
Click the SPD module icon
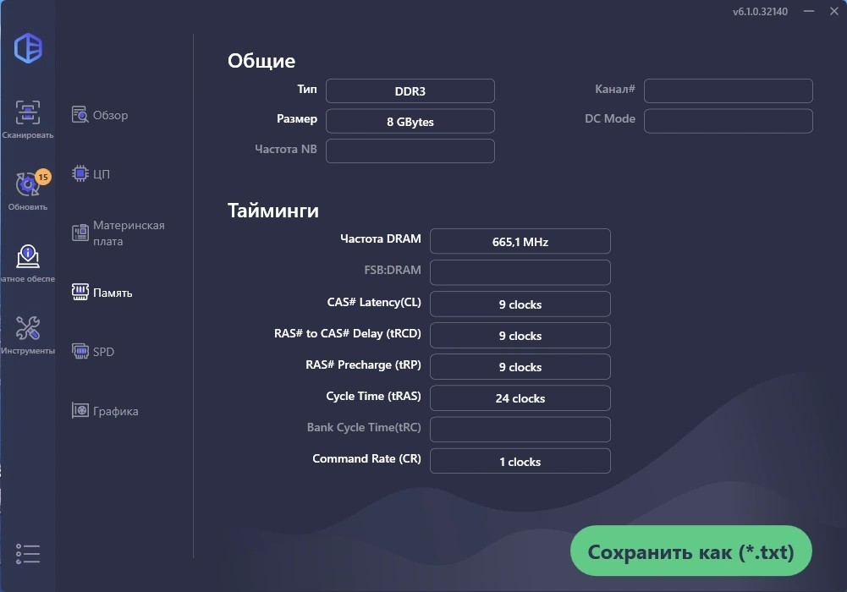(x=80, y=351)
